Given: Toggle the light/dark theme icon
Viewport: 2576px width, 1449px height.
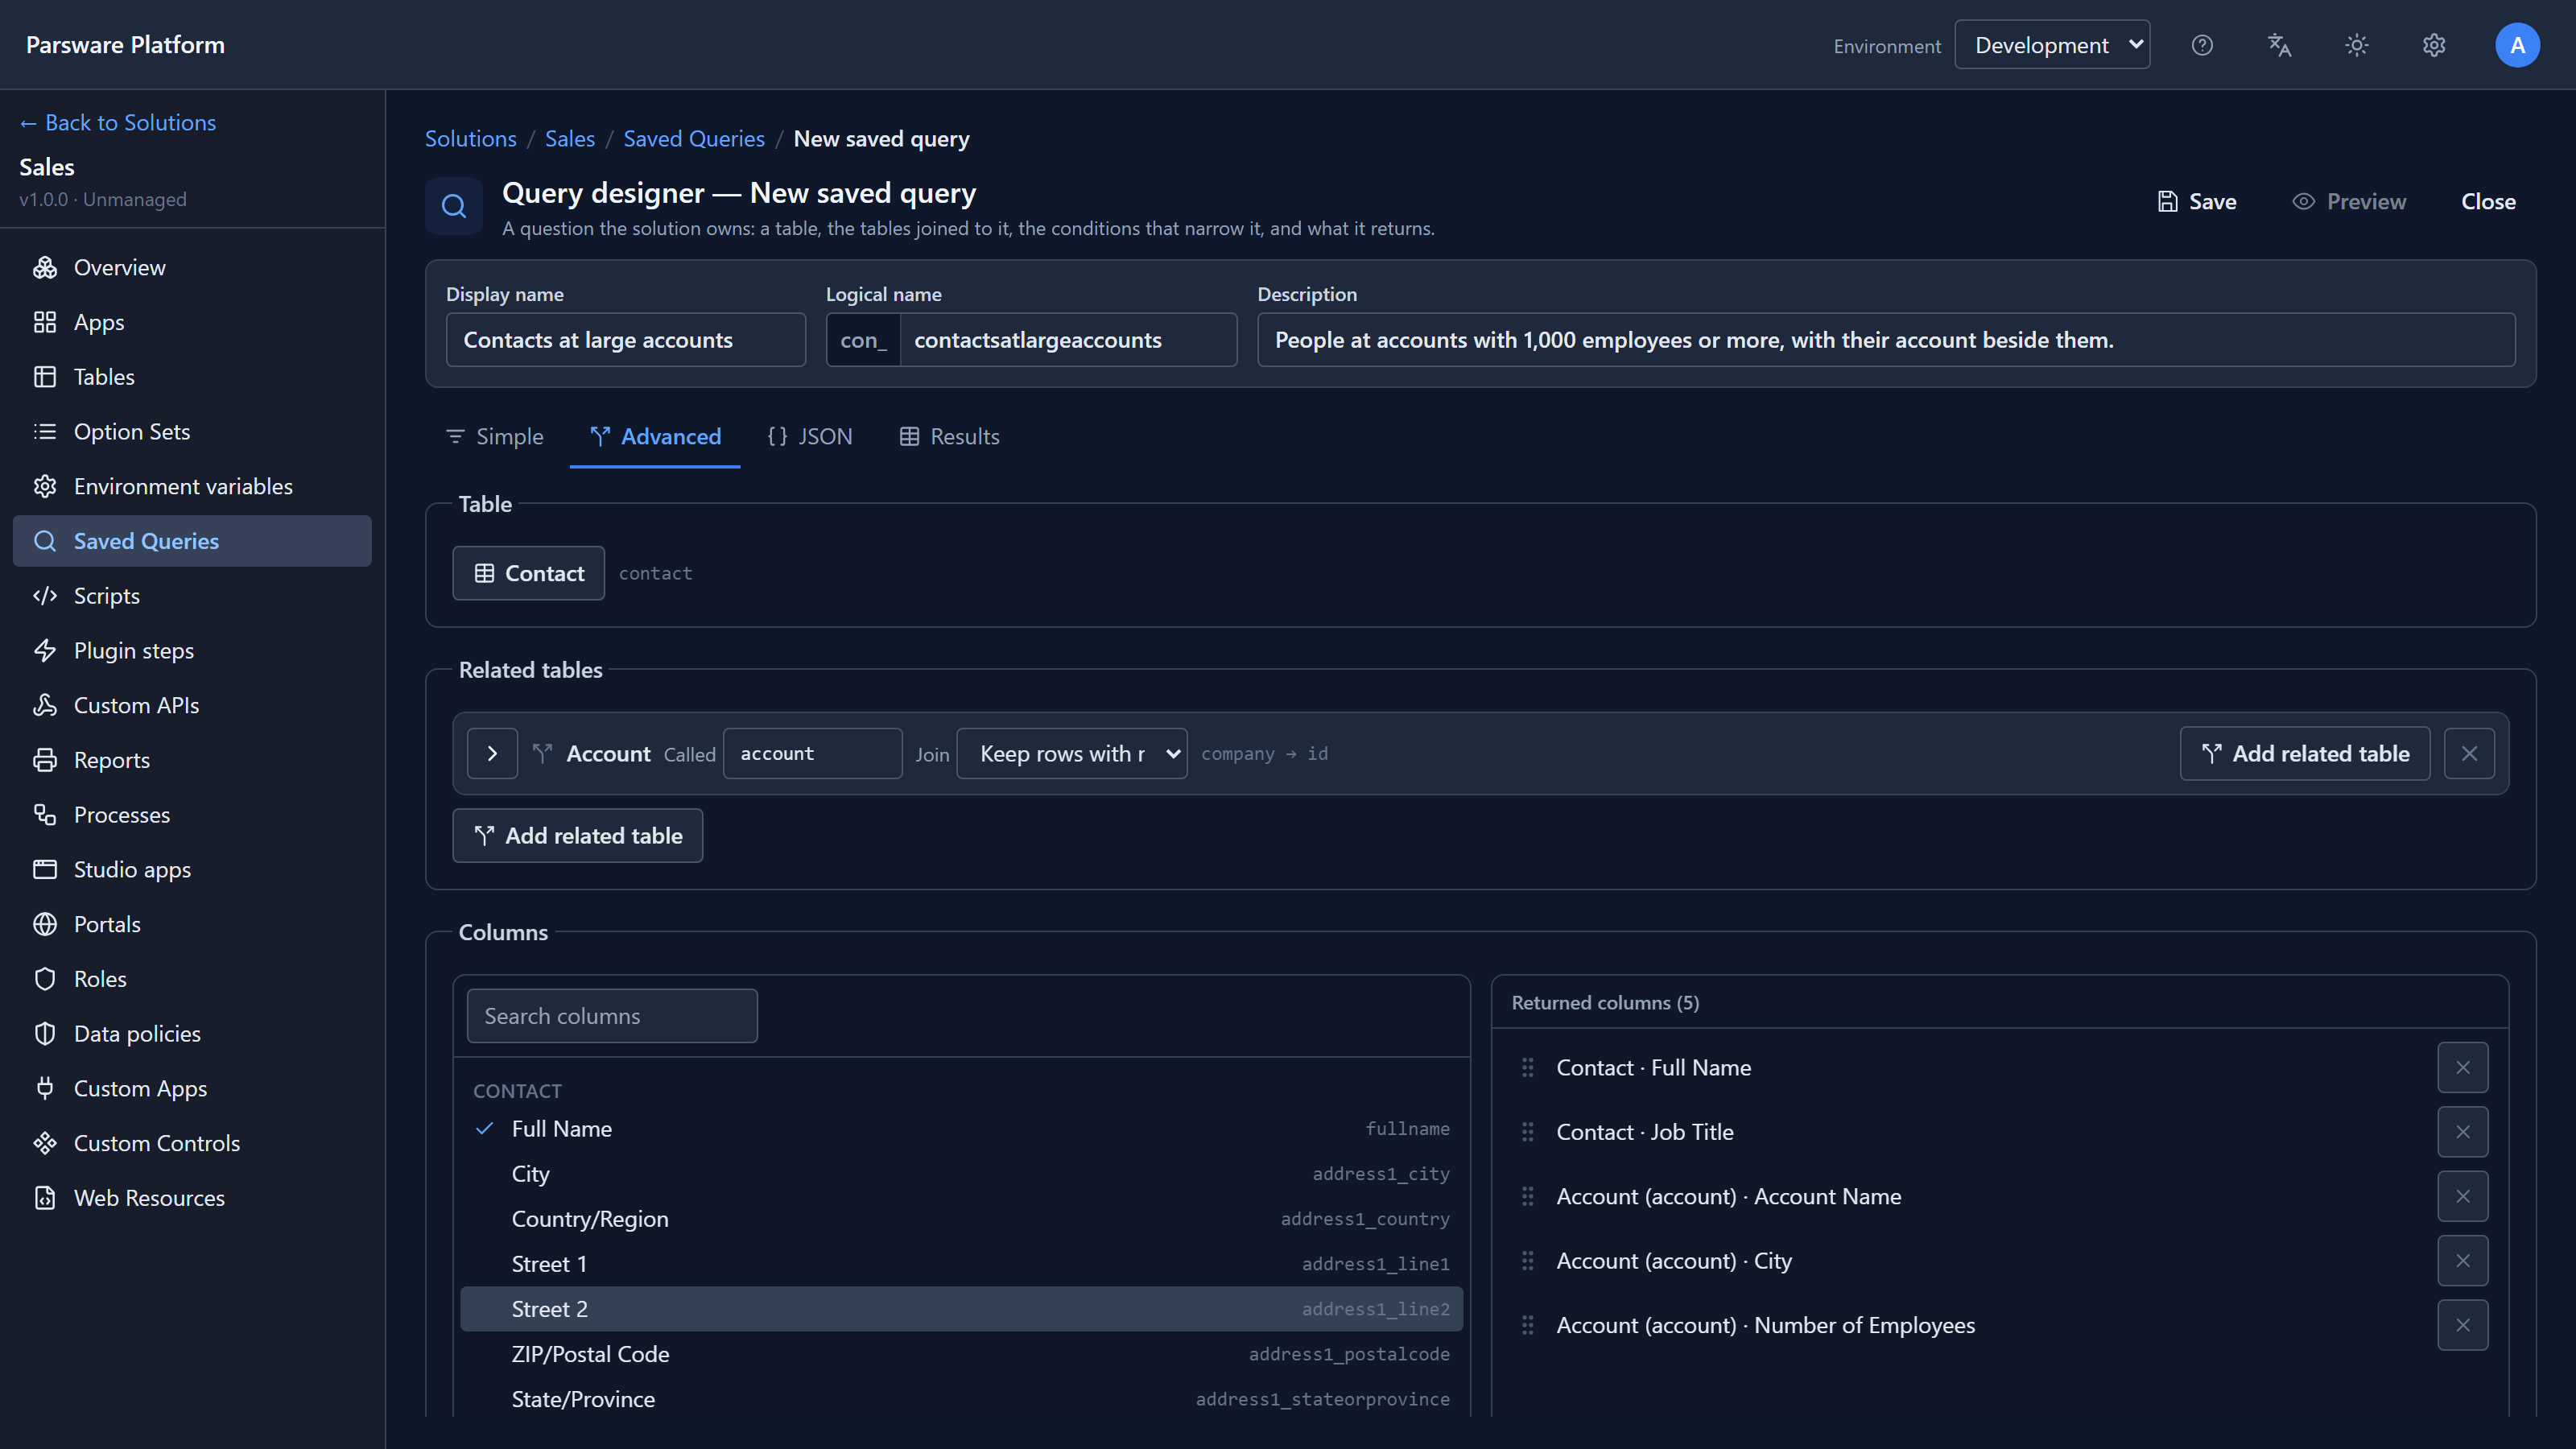Looking at the screenshot, I should (x=2357, y=45).
